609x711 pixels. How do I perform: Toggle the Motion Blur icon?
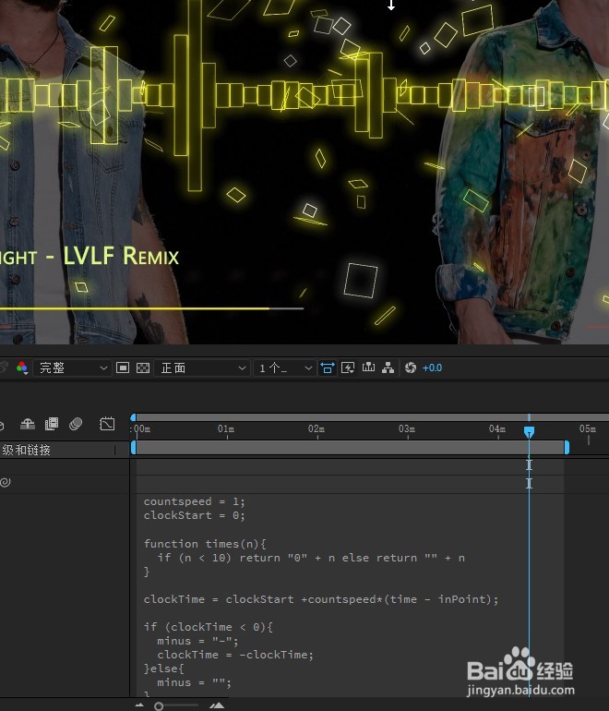click(x=76, y=424)
